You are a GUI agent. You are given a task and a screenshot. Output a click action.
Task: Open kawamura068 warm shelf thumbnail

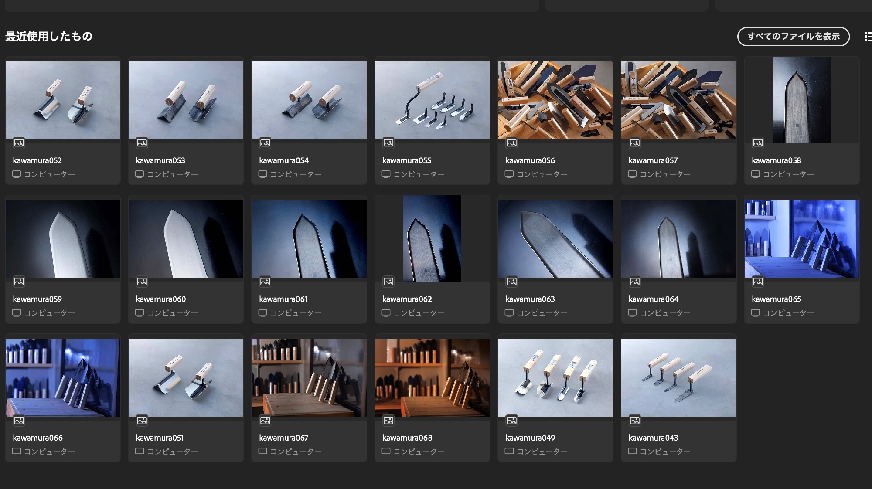pos(432,378)
